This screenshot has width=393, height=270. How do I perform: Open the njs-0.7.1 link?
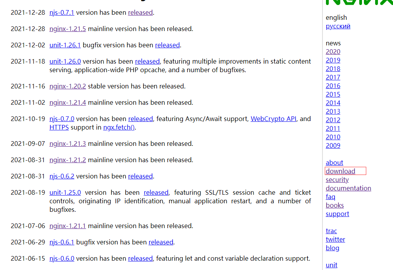62,12
